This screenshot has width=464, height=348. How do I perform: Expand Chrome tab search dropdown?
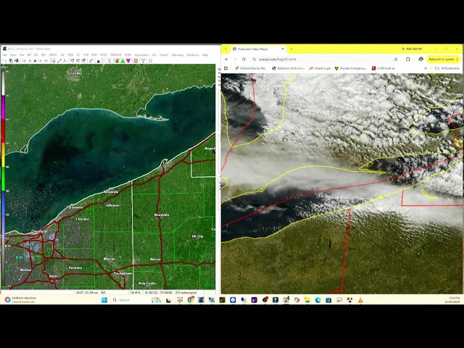point(225,49)
